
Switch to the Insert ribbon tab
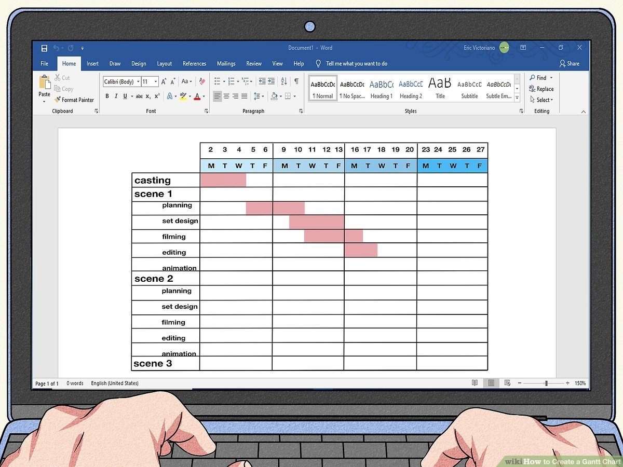[92, 63]
